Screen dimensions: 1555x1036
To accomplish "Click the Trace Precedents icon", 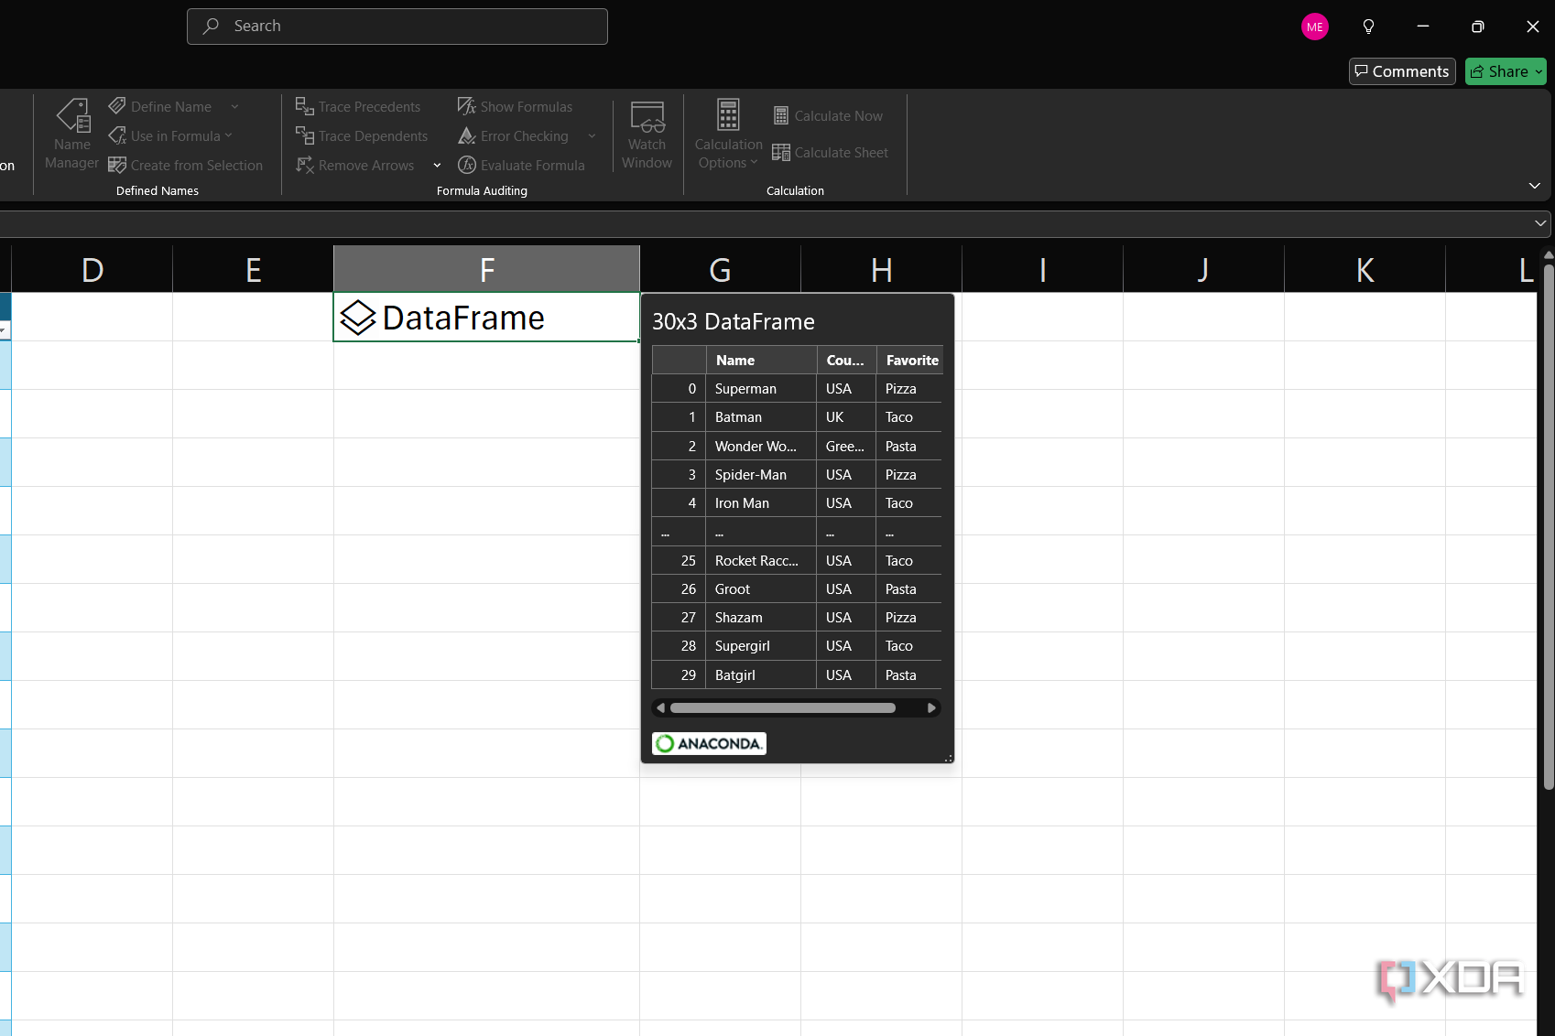I will (x=305, y=106).
